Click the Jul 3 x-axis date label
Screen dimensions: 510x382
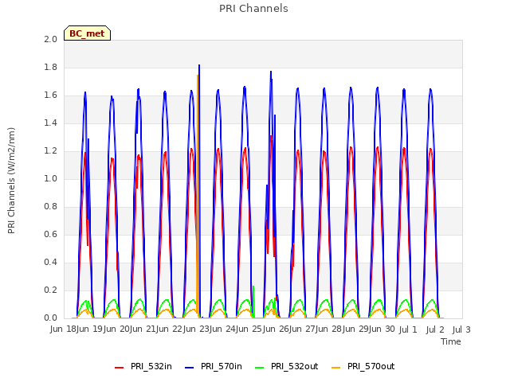pos(461,329)
